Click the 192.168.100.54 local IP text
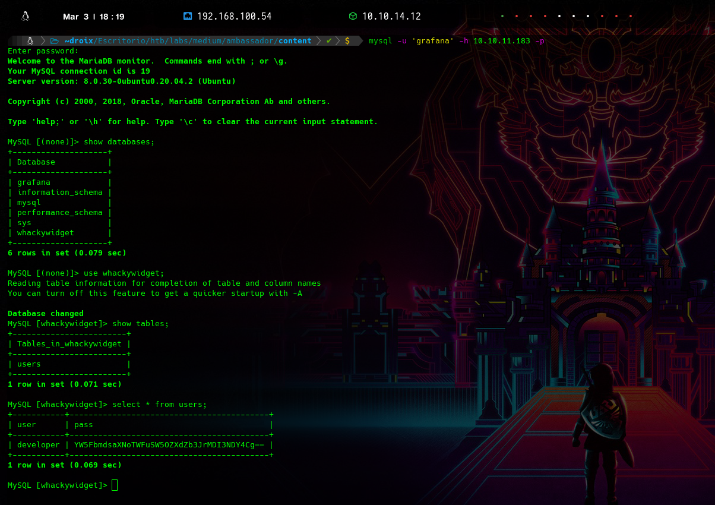 234,17
